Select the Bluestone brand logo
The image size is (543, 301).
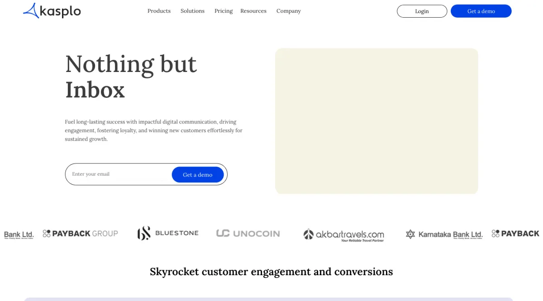click(x=168, y=233)
